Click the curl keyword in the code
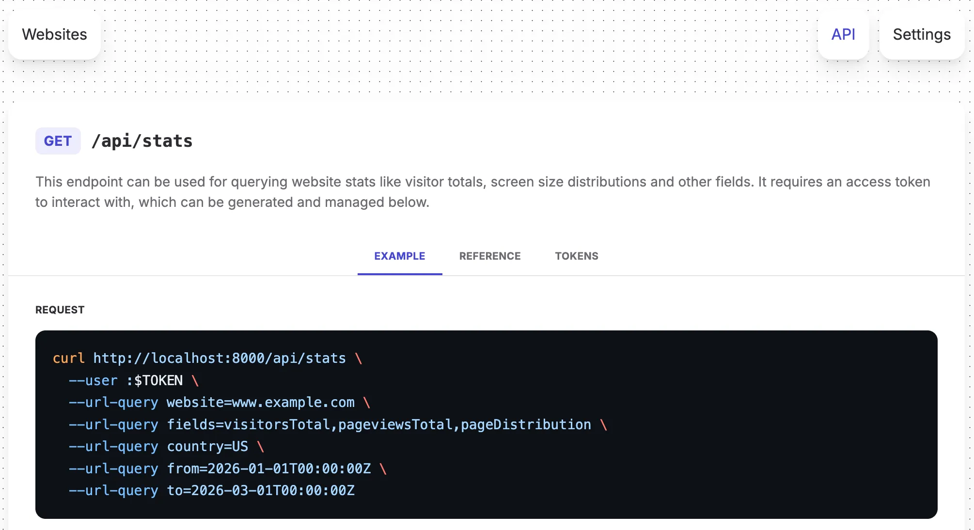The width and height of the screenshot is (974, 530). [68, 358]
